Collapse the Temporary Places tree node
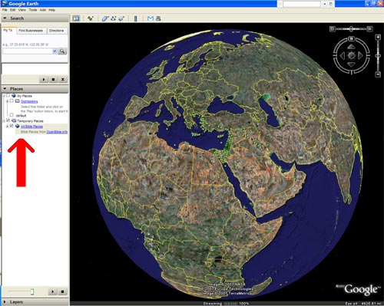This screenshot has height=306, width=384. (4, 120)
